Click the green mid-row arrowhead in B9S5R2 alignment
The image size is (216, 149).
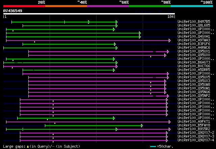point(117,129)
